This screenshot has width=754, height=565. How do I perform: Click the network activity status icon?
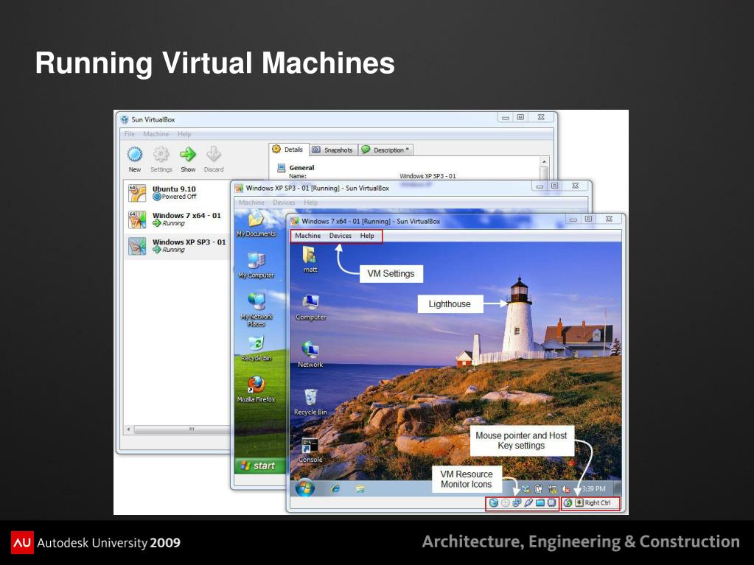[x=517, y=503]
